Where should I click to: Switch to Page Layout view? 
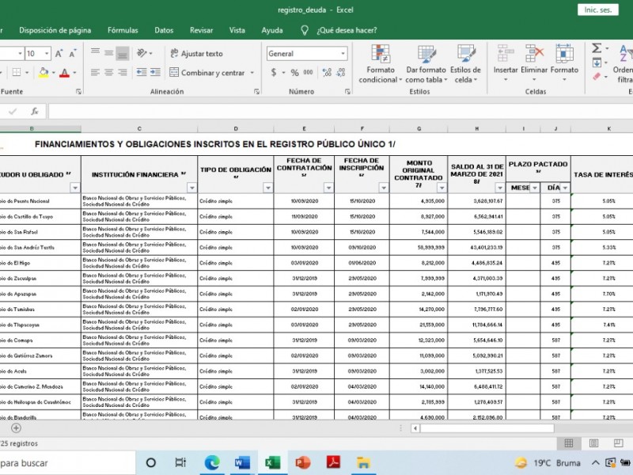click(594, 443)
